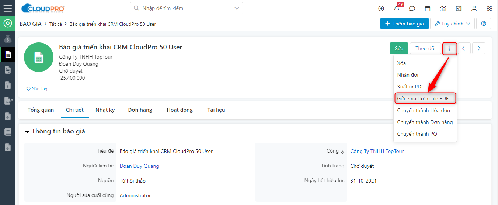
Task: Choose Chuyển thành PO
Action: [425, 134]
